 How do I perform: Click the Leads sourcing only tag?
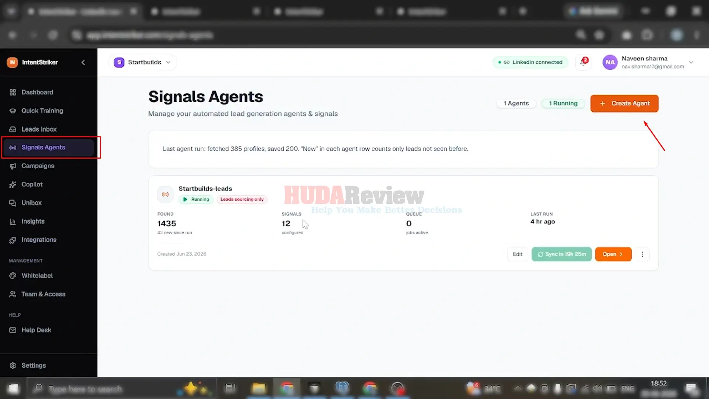pos(242,199)
